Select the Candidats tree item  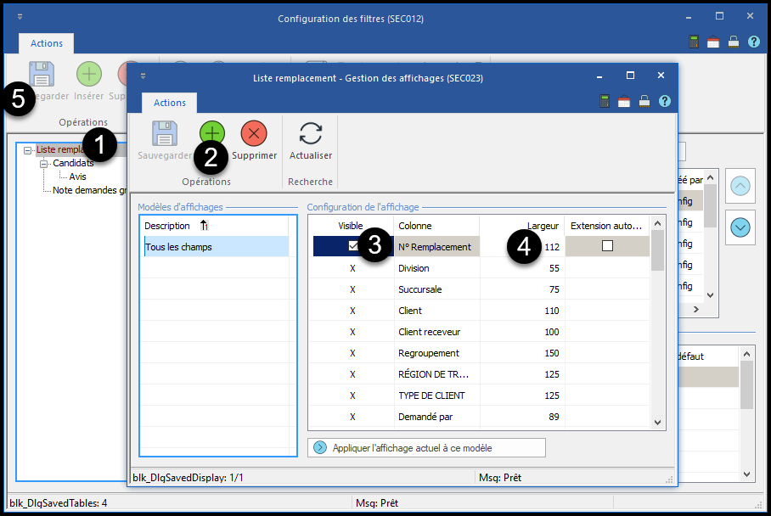point(73,163)
